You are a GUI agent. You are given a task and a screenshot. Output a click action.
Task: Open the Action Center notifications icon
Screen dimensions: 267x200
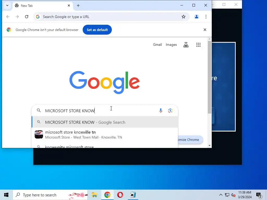[x=259, y=195]
